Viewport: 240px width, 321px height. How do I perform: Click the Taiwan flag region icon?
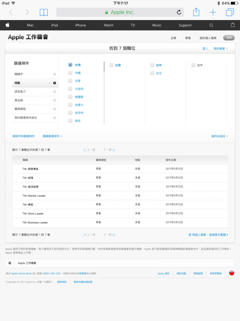click(x=232, y=273)
